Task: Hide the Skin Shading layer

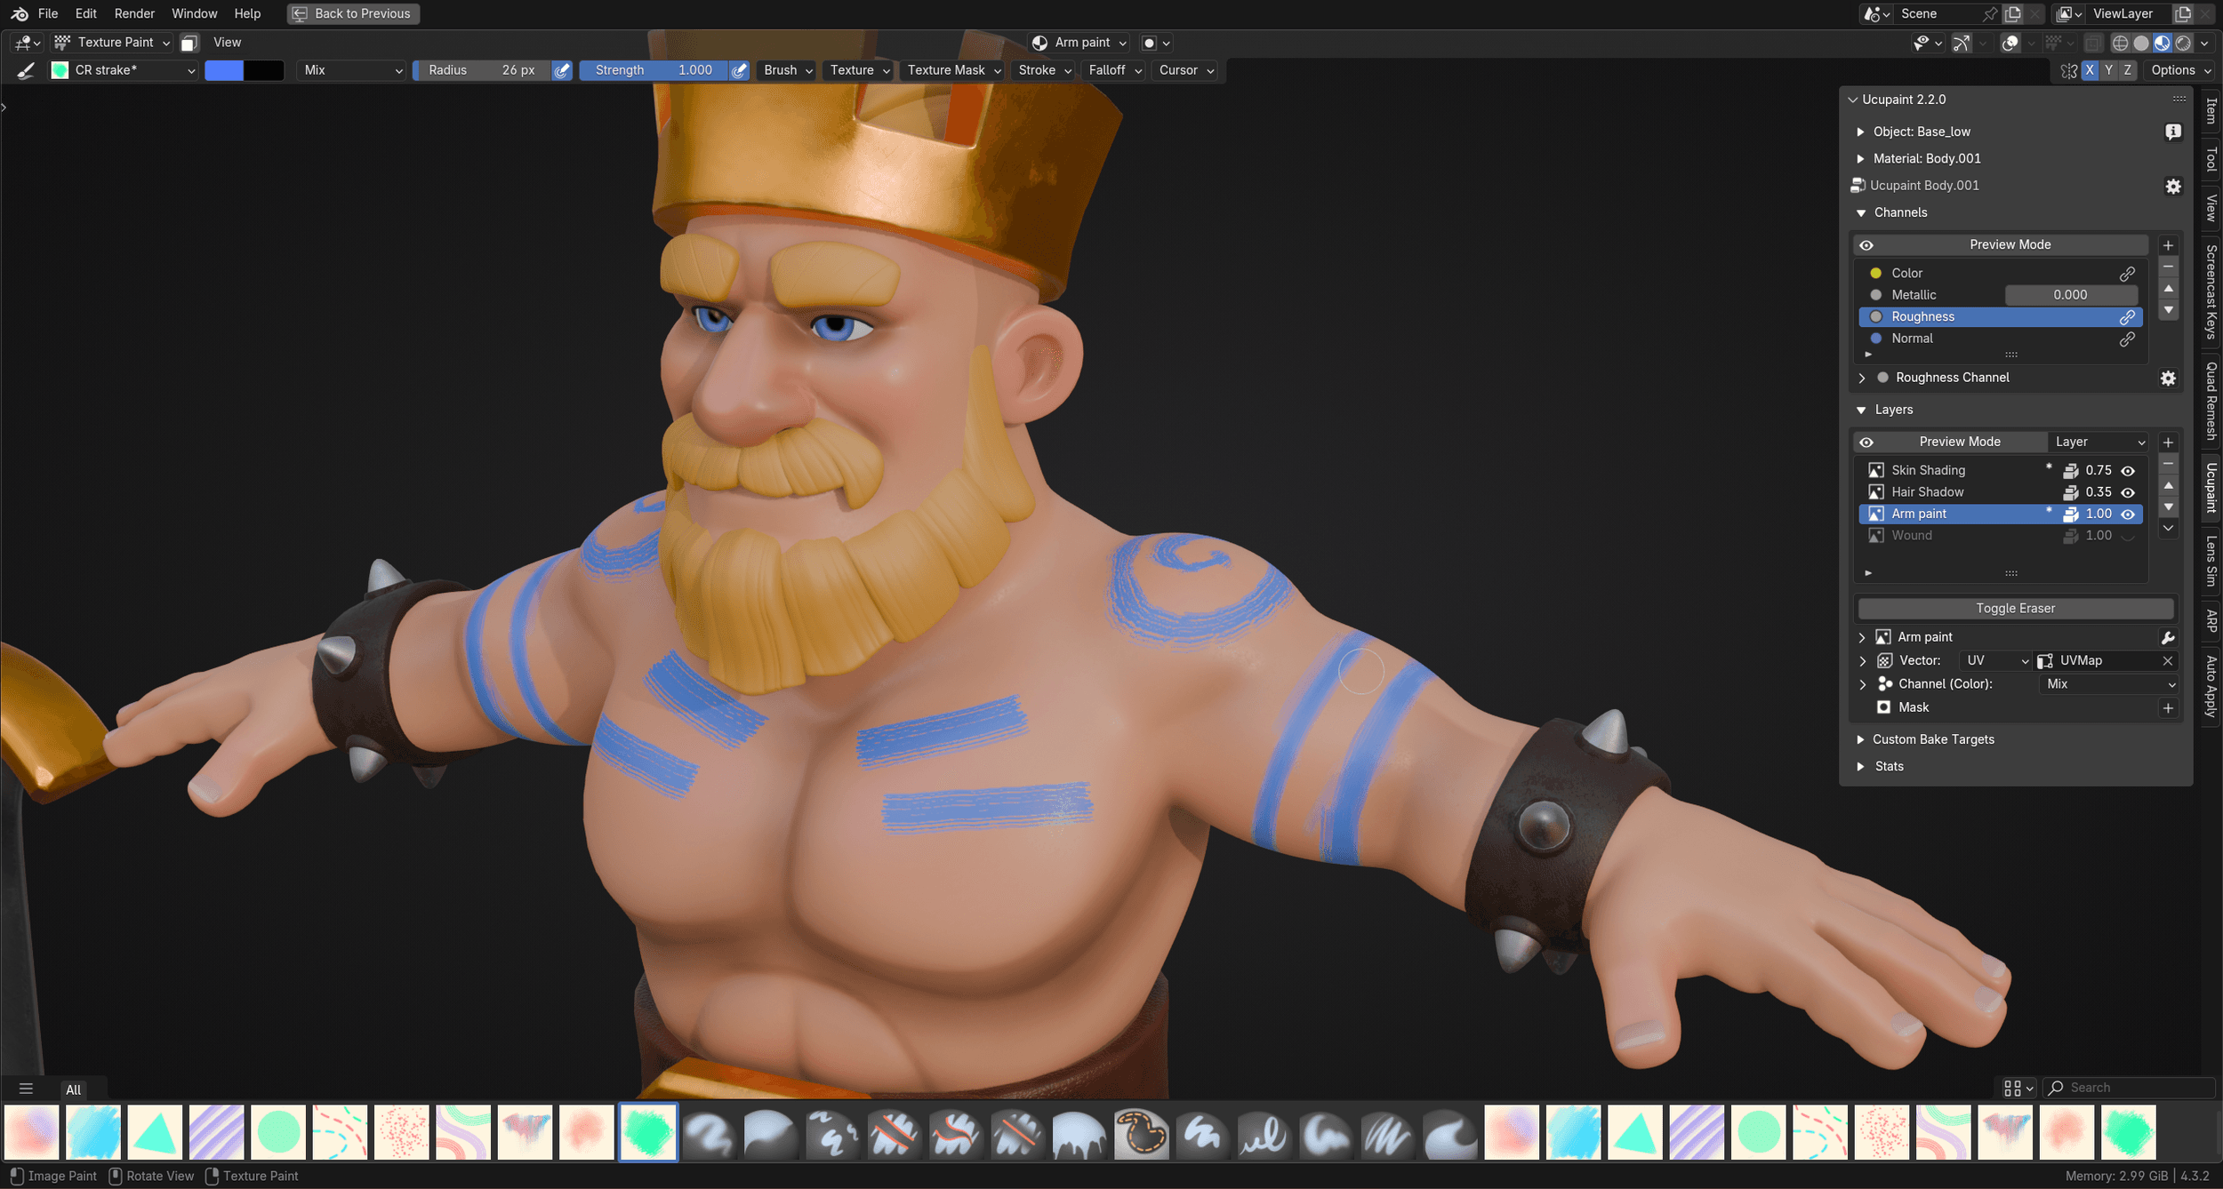Action: (x=2127, y=470)
